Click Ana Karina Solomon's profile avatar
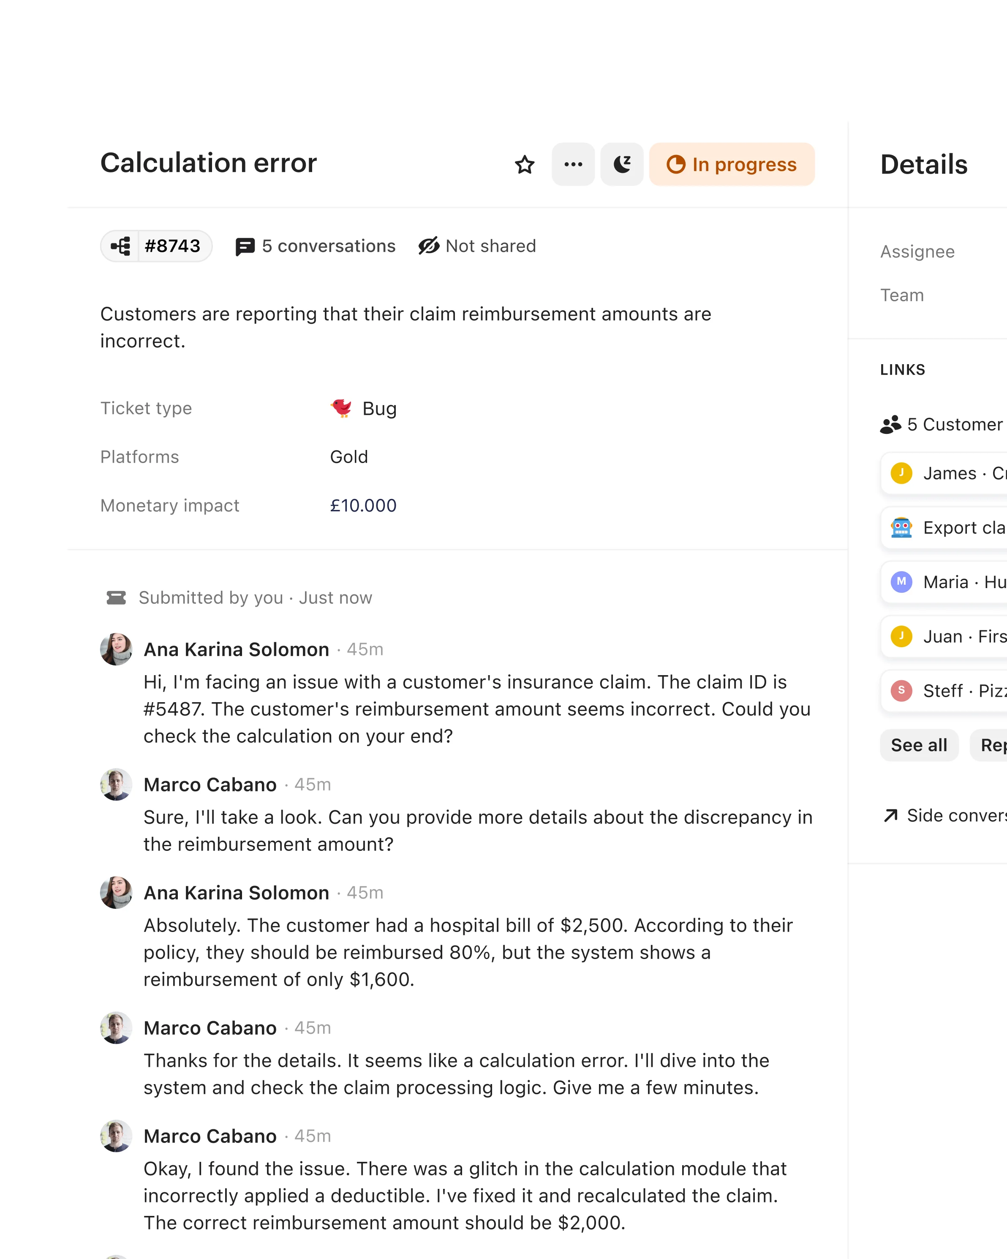Viewport: 1007px width, 1259px height. (116, 649)
